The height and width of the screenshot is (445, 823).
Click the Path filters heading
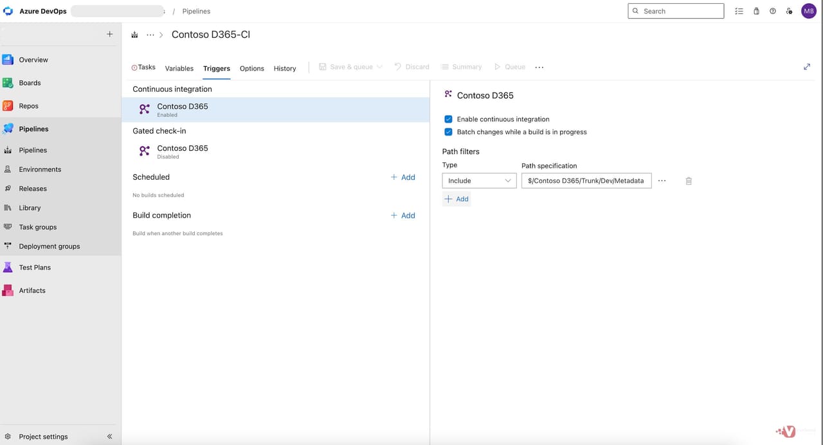point(461,152)
